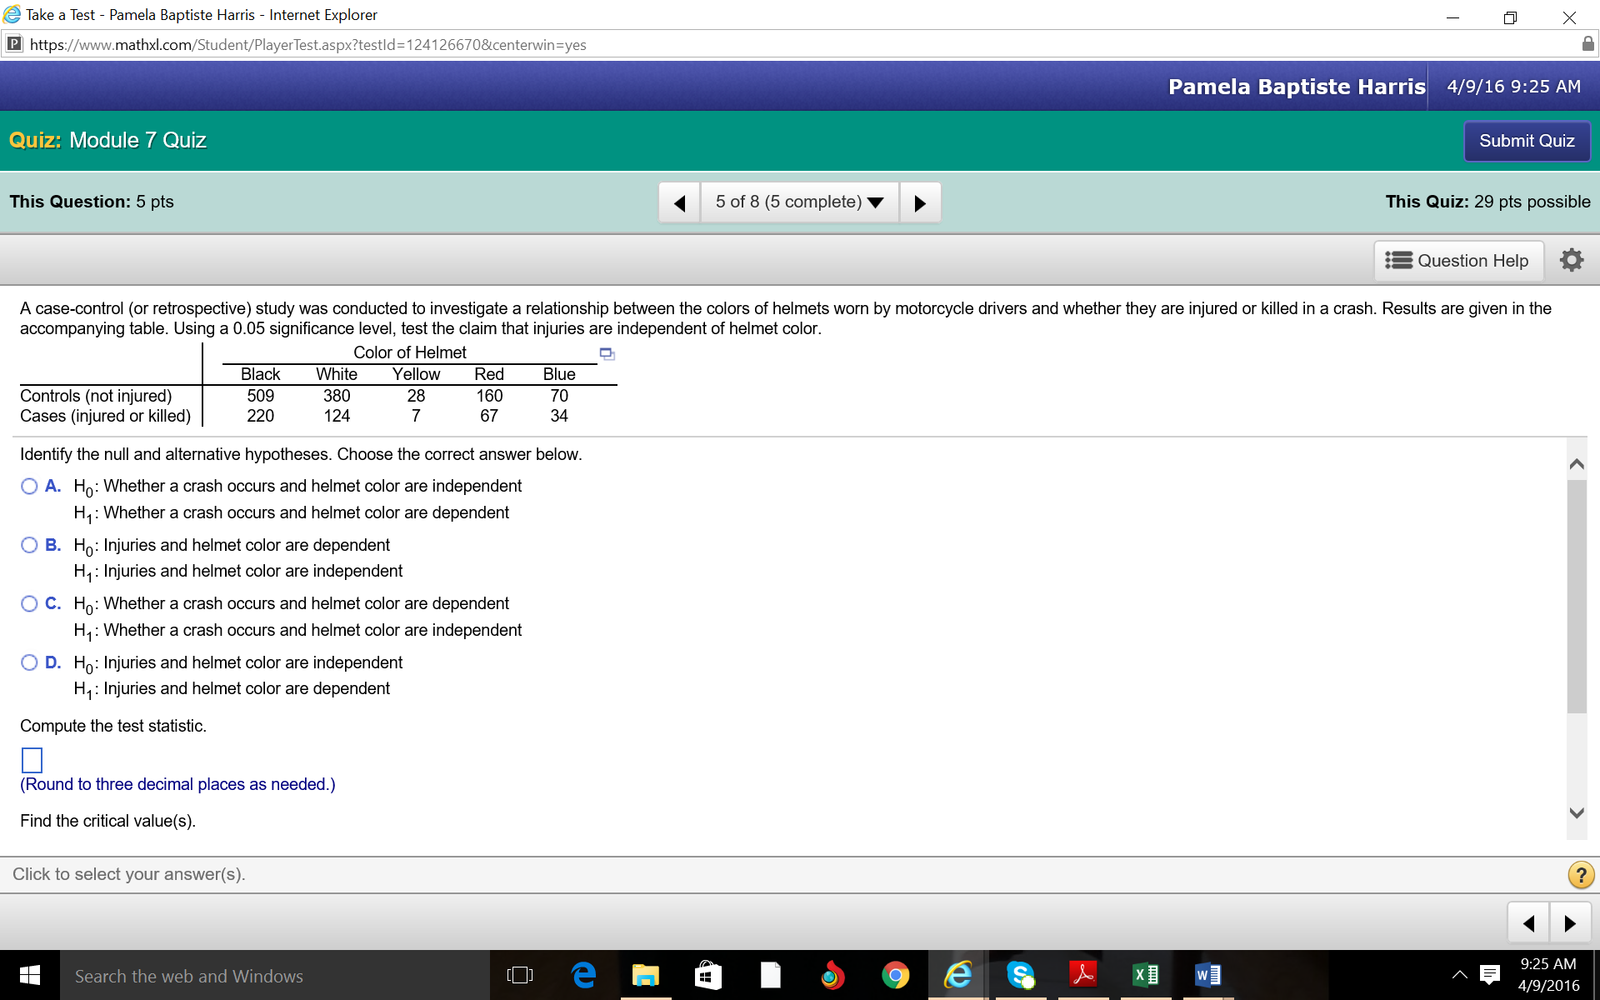Select answer choice C for the hypotheses
Image resolution: width=1600 pixels, height=1000 pixels.
29,603
